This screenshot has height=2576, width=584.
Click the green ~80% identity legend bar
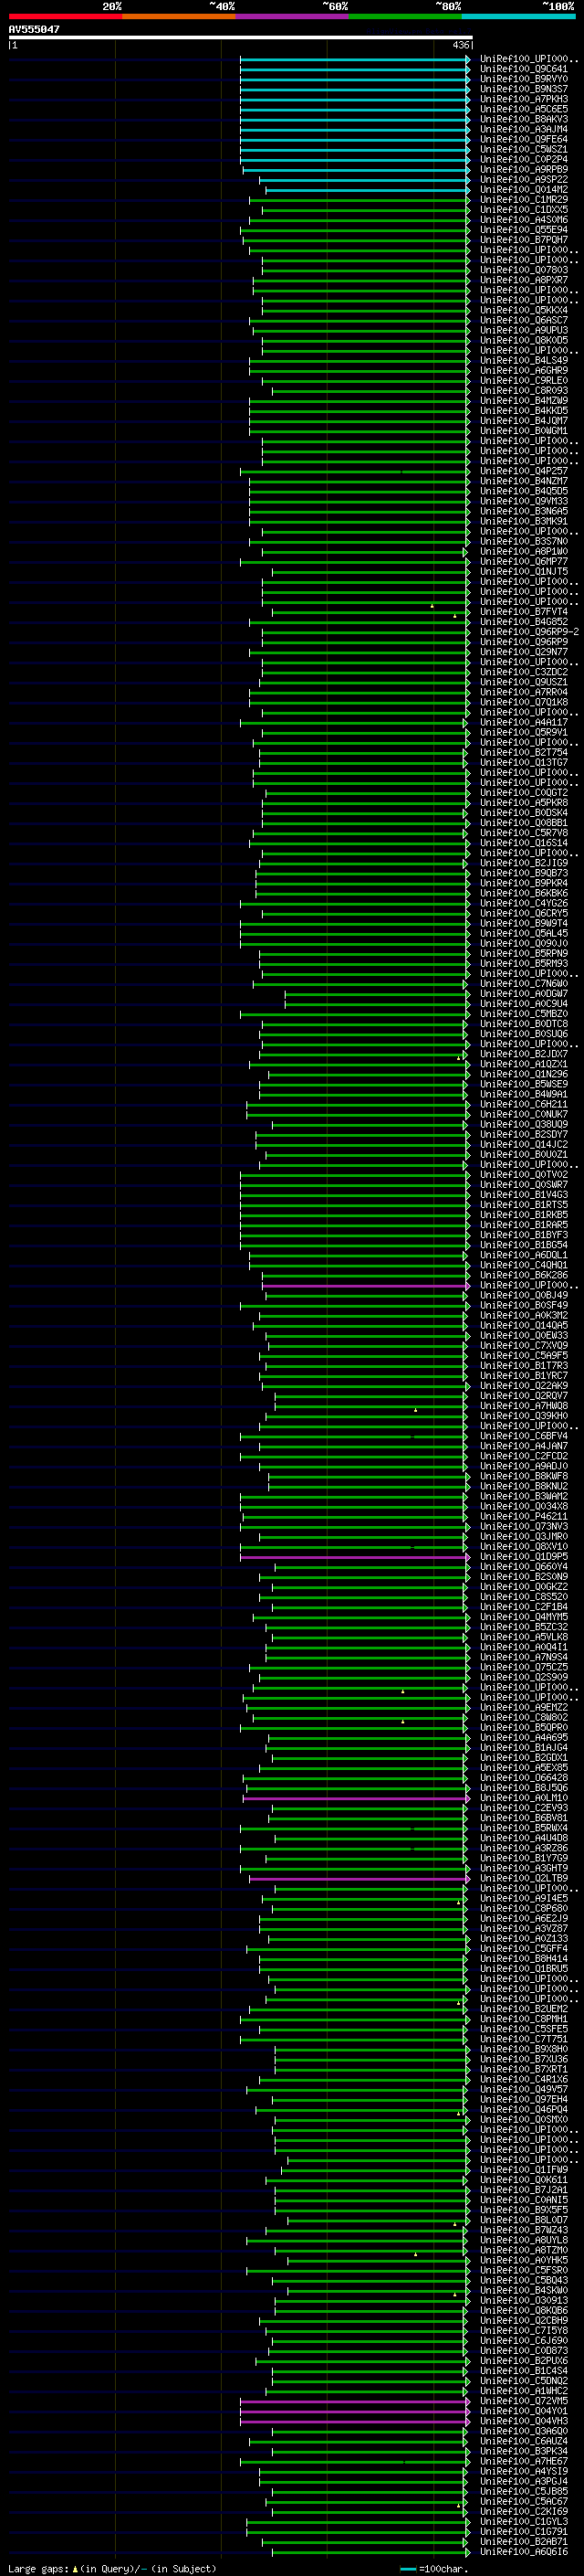tap(405, 16)
